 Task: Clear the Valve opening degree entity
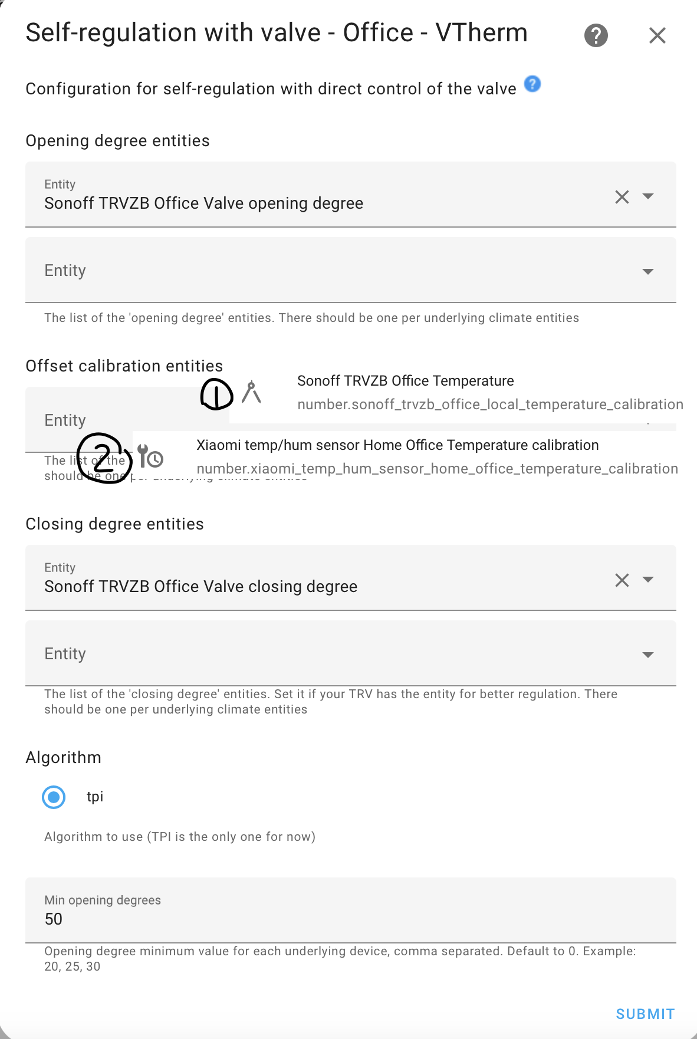(x=622, y=197)
